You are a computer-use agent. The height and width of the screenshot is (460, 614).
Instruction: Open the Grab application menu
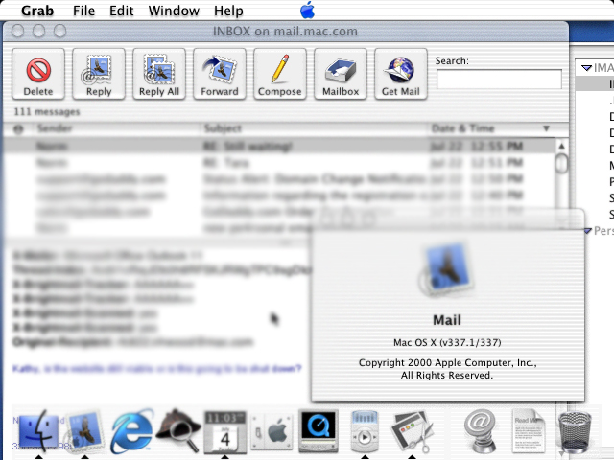point(37,11)
